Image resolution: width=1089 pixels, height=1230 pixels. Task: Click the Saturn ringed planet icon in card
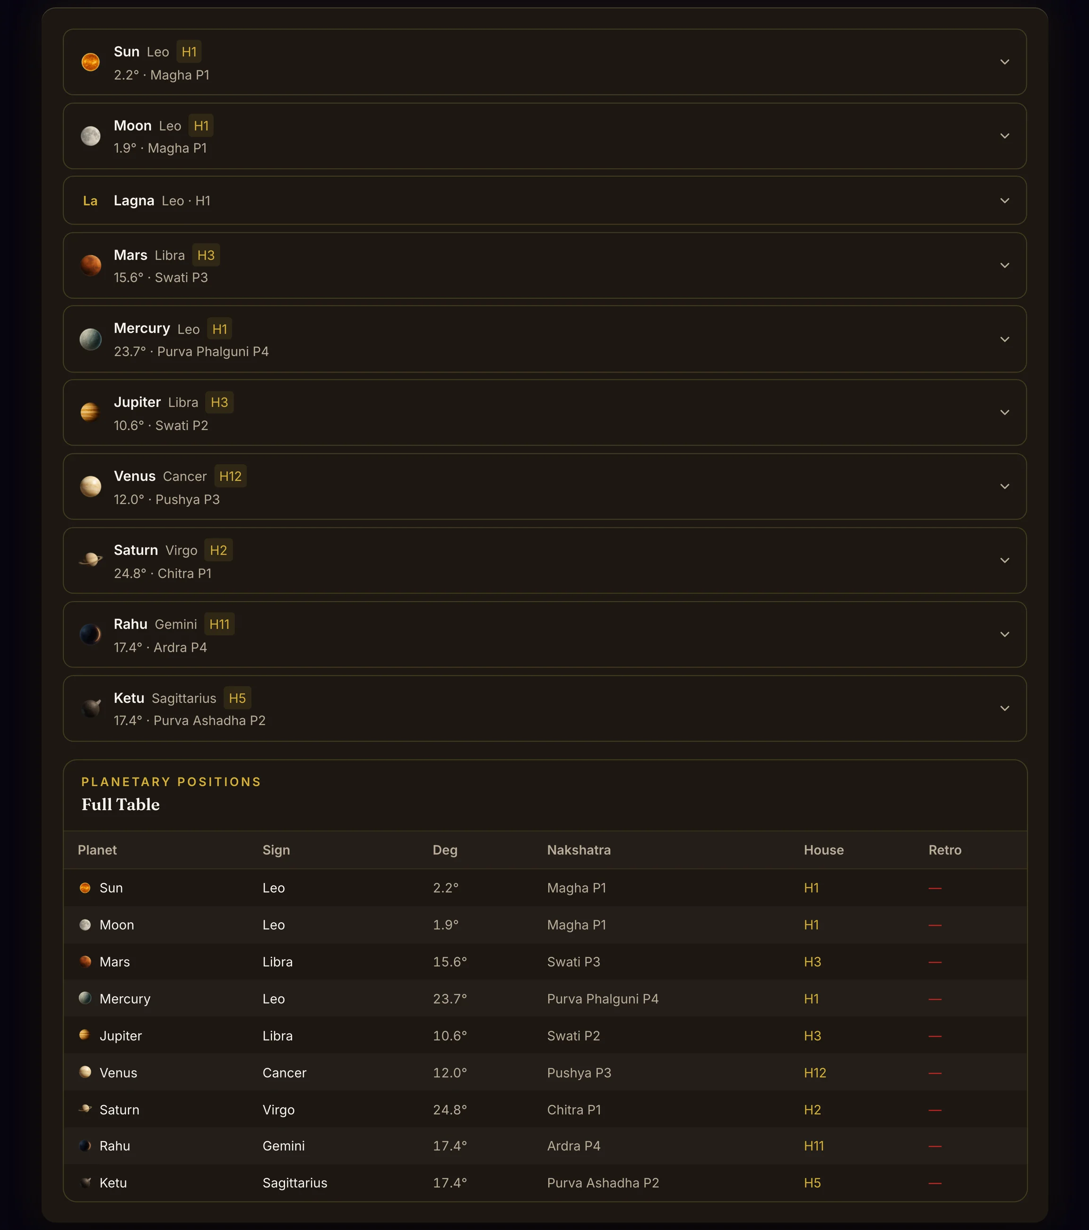90,560
